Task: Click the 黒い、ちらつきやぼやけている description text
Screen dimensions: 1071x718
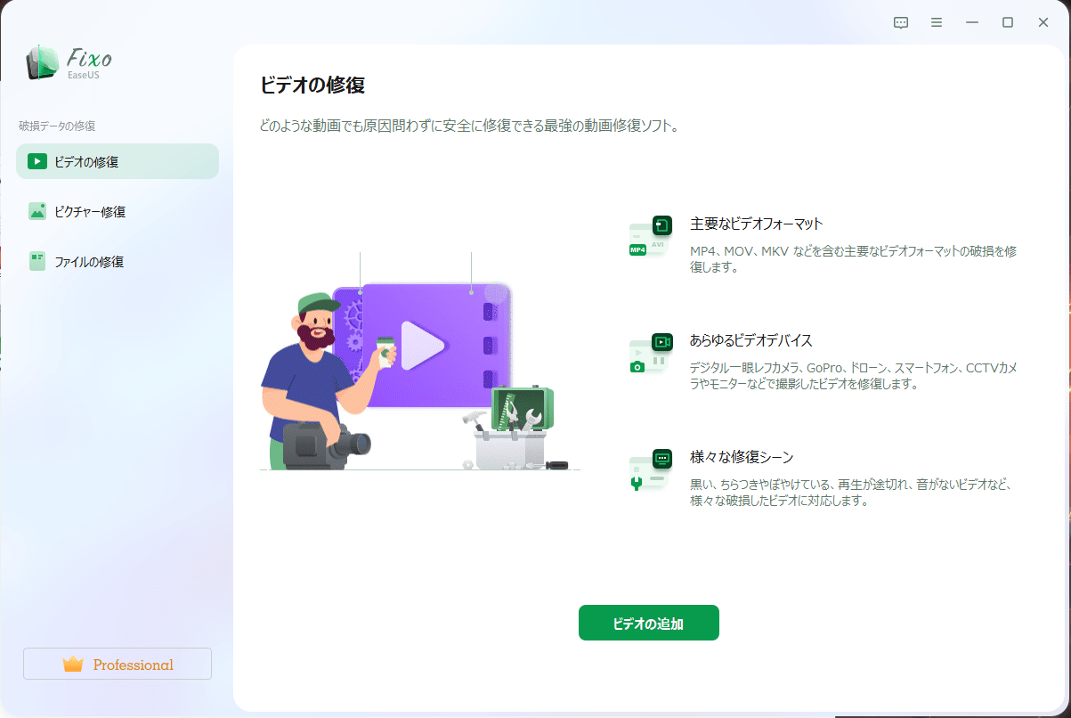Action: pos(853,492)
